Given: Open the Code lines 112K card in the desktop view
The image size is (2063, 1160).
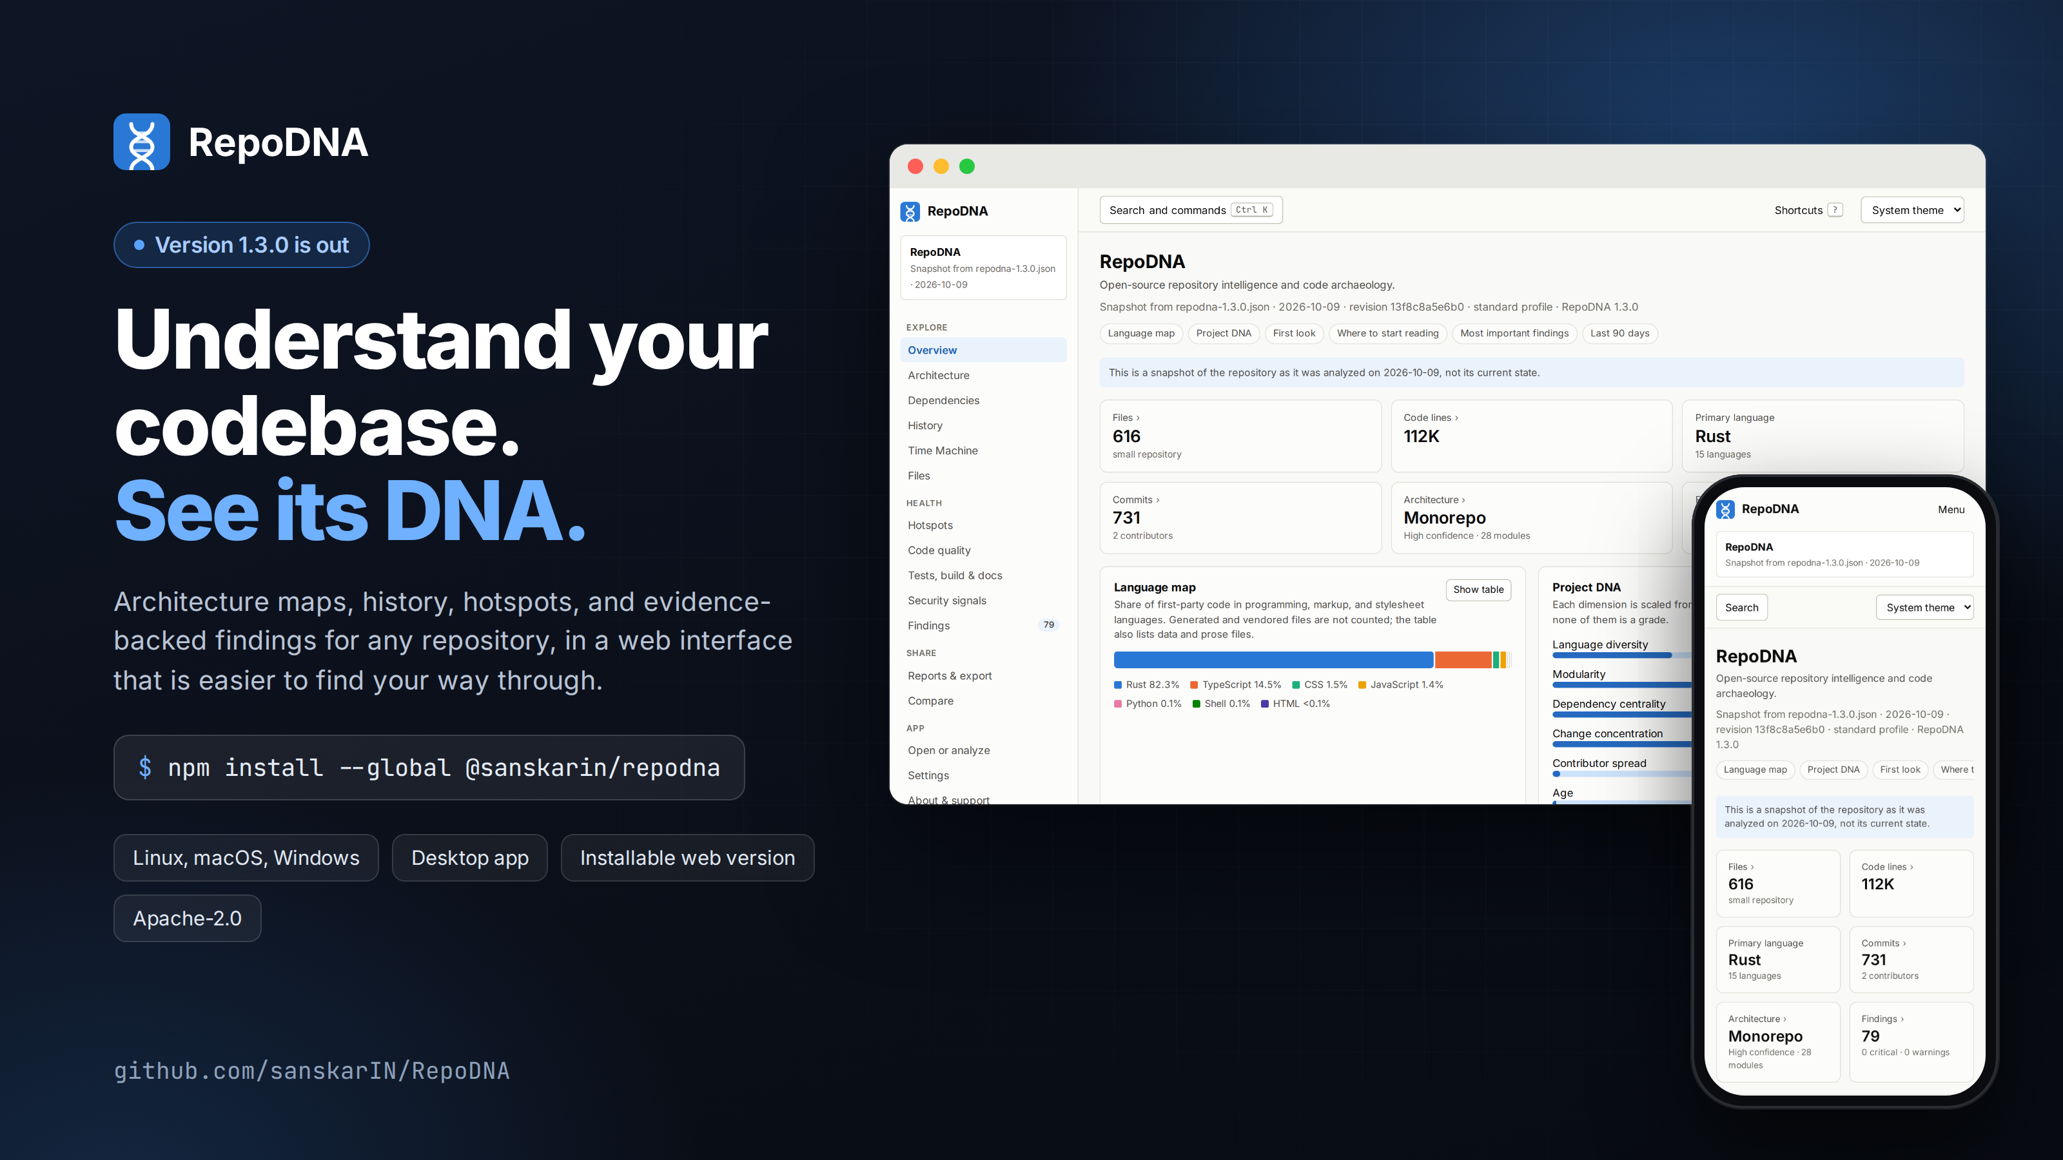Looking at the screenshot, I should point(1531,436).
